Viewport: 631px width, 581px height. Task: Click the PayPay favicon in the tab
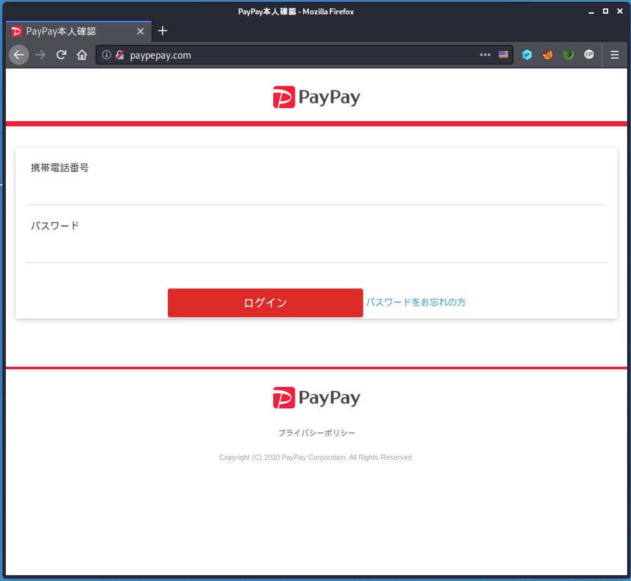[x=16, y=31]
